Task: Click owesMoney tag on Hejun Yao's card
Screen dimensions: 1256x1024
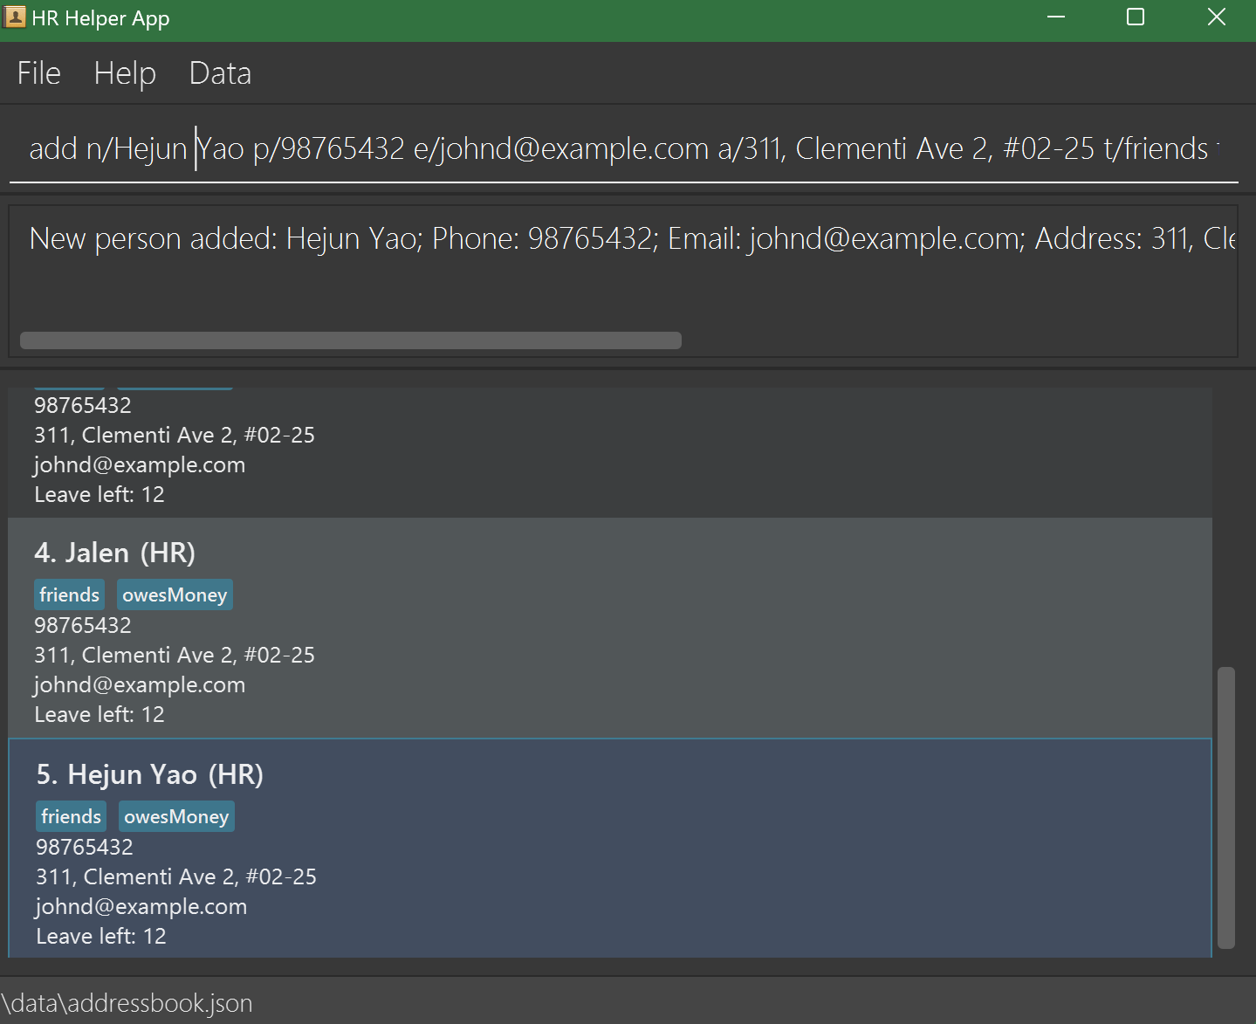Action: [176, 817]
